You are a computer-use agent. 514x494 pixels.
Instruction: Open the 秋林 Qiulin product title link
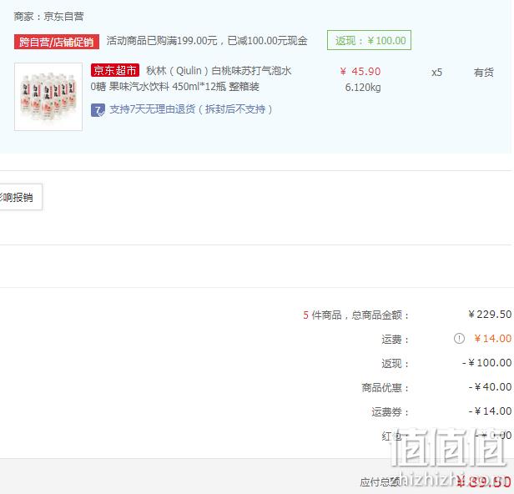pyautogui.click(x=219, y=71)
